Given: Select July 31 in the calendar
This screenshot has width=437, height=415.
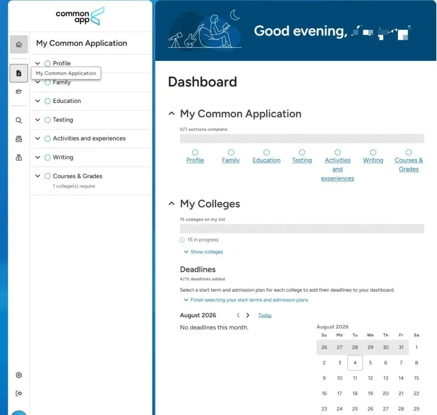Looking at the screenshot, I should pos(401,347).
